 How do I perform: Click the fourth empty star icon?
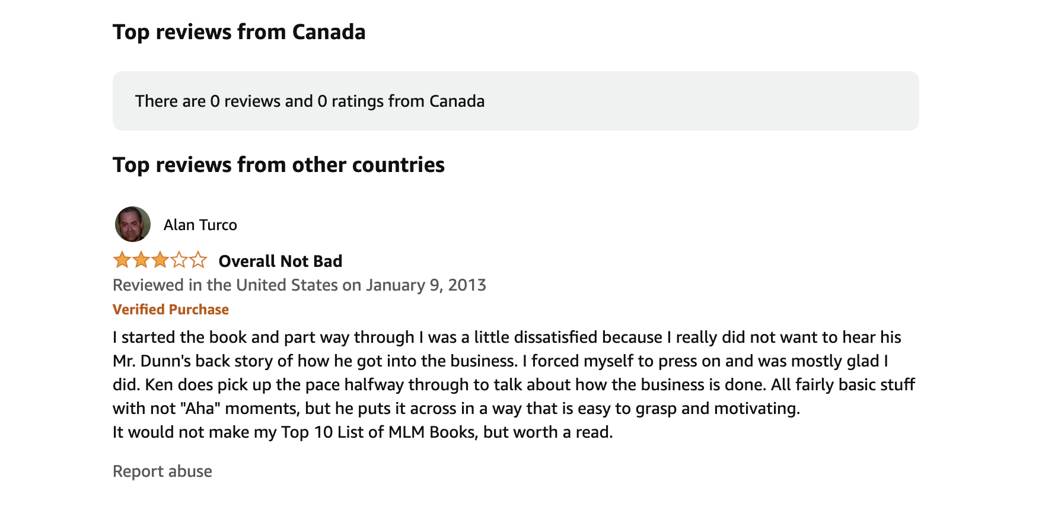tap(179, 260)
